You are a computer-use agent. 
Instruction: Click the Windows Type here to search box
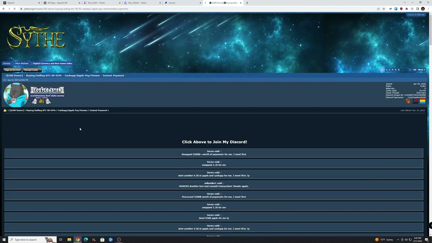click(x=32, y=240)
